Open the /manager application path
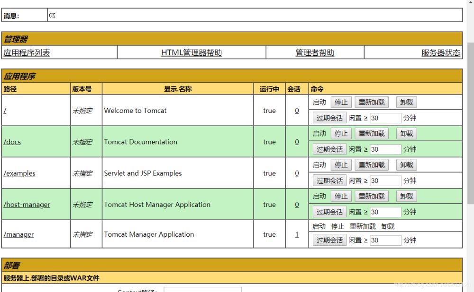This screenshot has width=474, height=292. click(18, 234)
